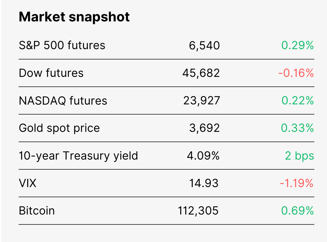Viewport: 327px width, 242px height.
Task: Click the 4.09% Treasury yield value
Action: (x=203, y=156)
